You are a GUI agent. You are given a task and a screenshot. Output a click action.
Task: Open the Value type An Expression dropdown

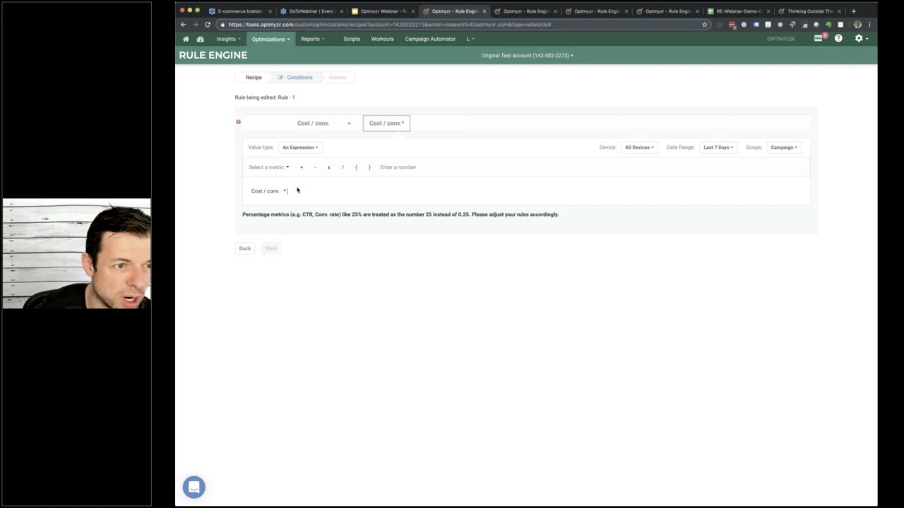[300, 147]
